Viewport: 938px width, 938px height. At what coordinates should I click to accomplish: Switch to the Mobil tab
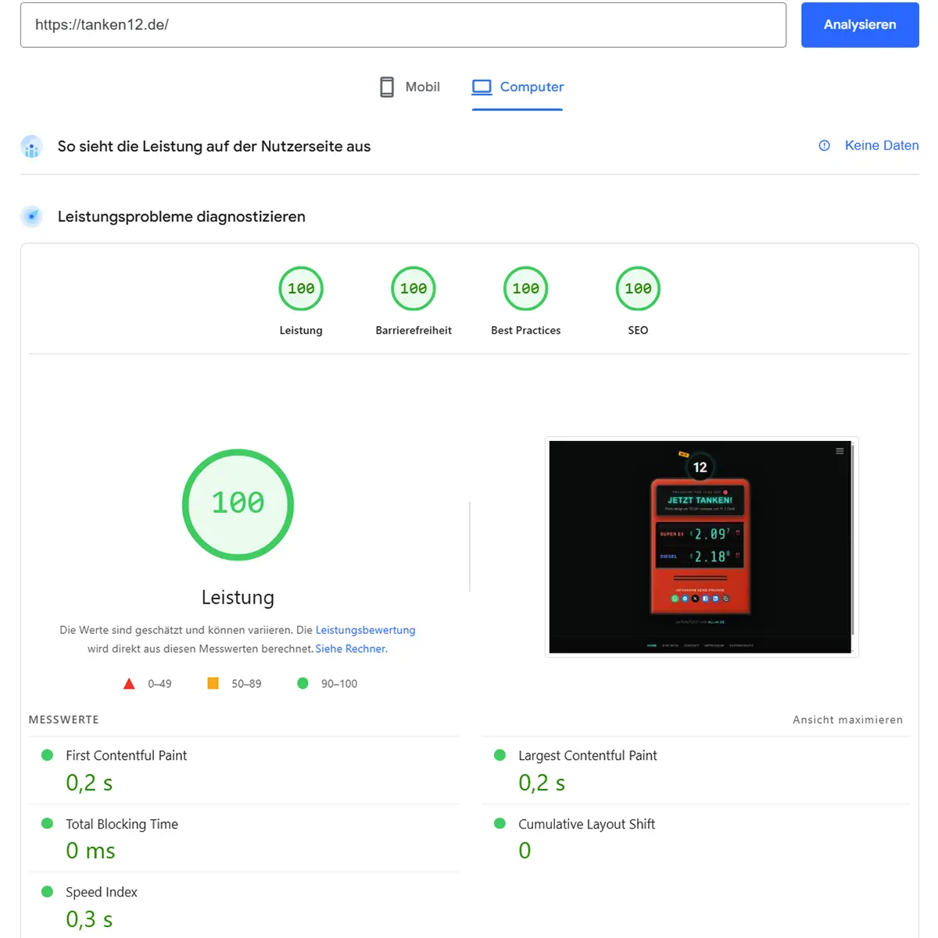pyautogui.click(x=410, y=87)
